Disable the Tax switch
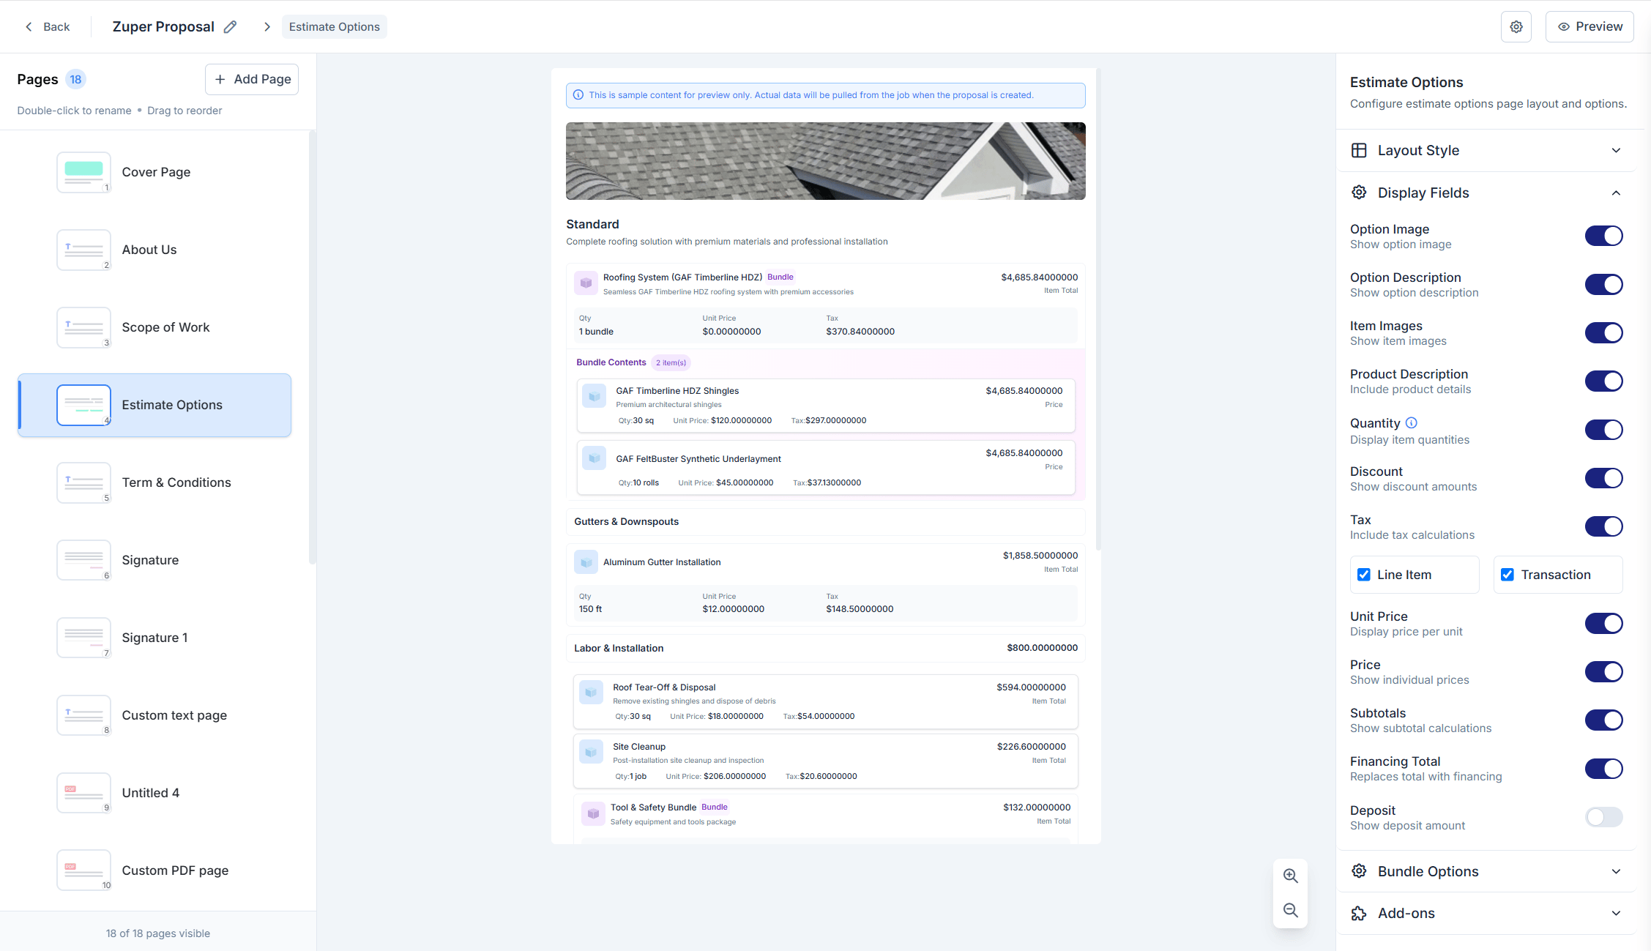The width and height of the screenshot is (1651, 951). 1603,526
